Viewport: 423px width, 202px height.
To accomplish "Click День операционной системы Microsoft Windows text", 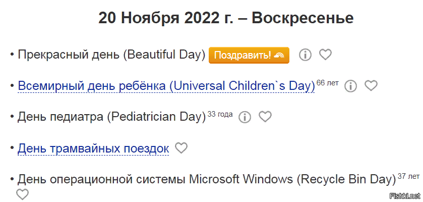I will (x=206, y=179).
